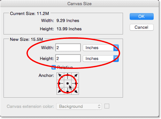This screenshot has width=161, height=119.
Task: Click the 13.99 Inches height value
Action: pyautogui.click(x=69, y=29)
